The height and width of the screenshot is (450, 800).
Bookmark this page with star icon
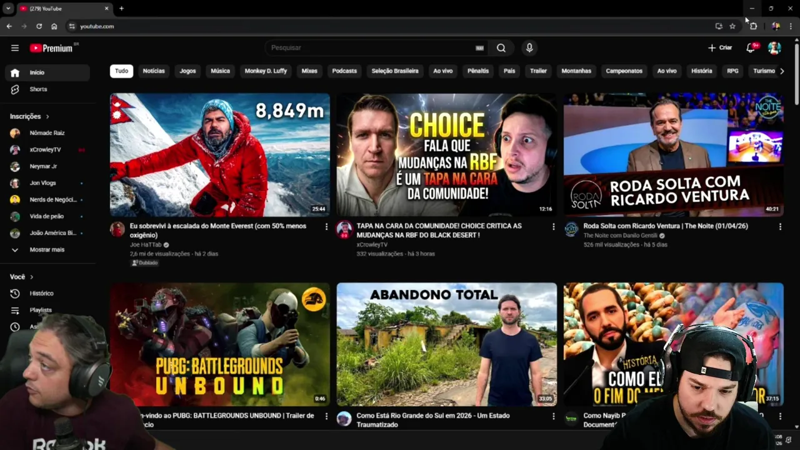point(732,26)
